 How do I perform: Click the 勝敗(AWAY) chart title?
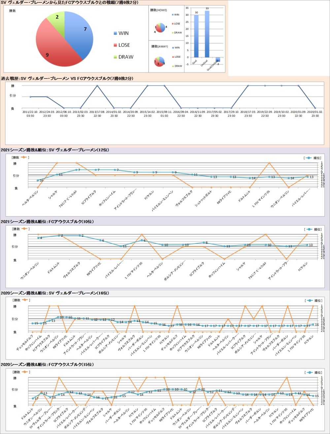159,46
